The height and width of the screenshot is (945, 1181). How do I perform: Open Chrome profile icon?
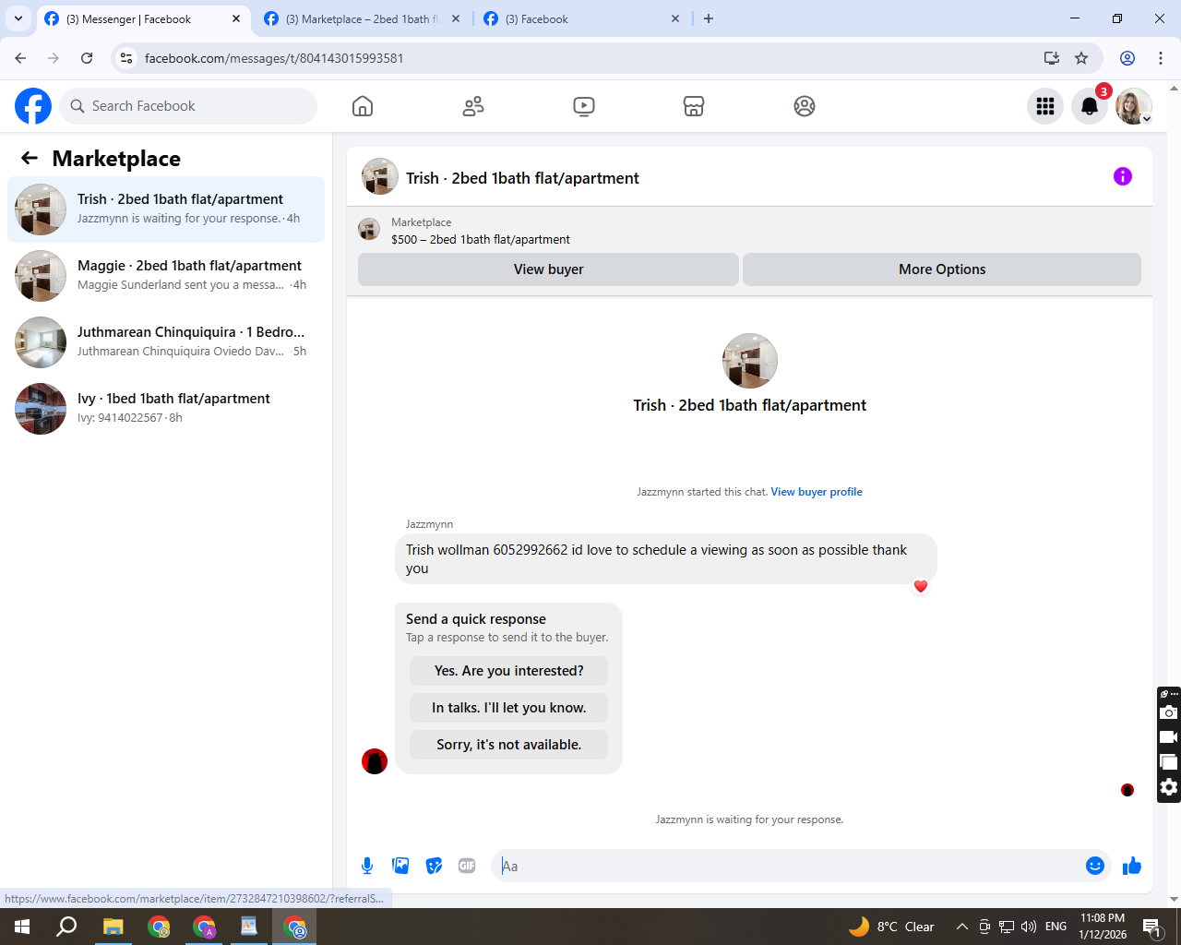point(1127,58)
